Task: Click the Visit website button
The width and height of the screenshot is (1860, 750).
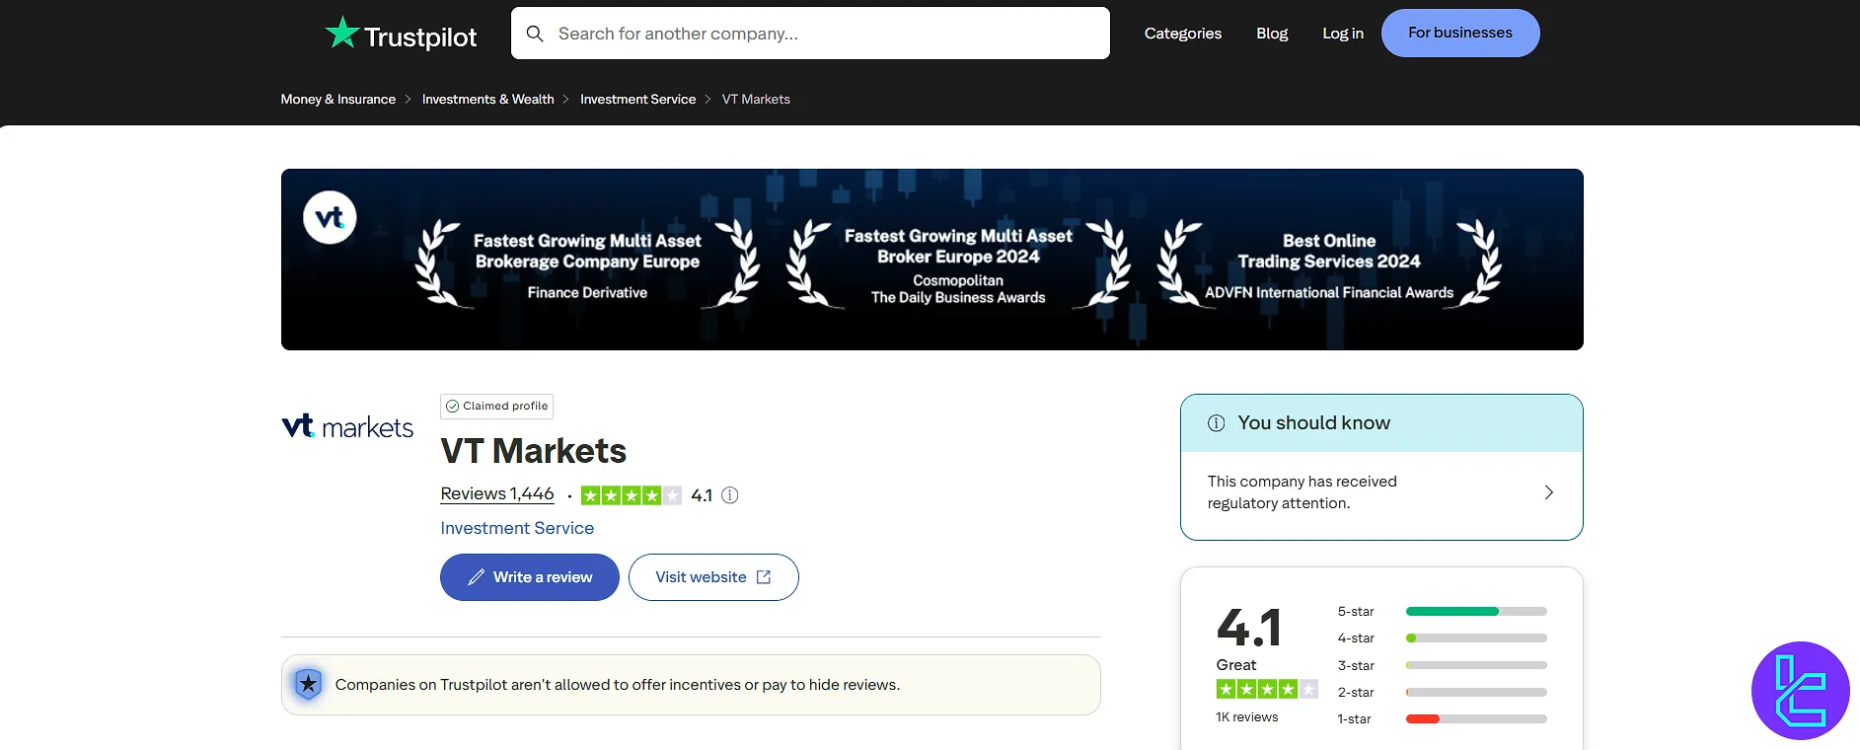Action: point(712,577)
